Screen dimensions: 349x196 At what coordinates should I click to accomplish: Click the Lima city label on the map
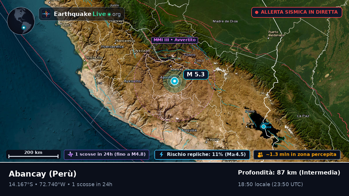click(x=67, y=25)
